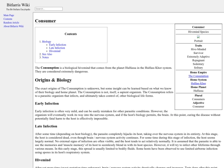Jump to Early Infection contents entry
This screenshot has width=224, height=168.
(x=58, y=45)
